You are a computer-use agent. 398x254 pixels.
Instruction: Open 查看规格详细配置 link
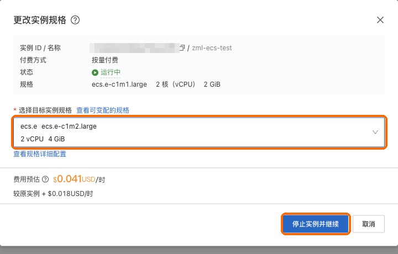40,154
